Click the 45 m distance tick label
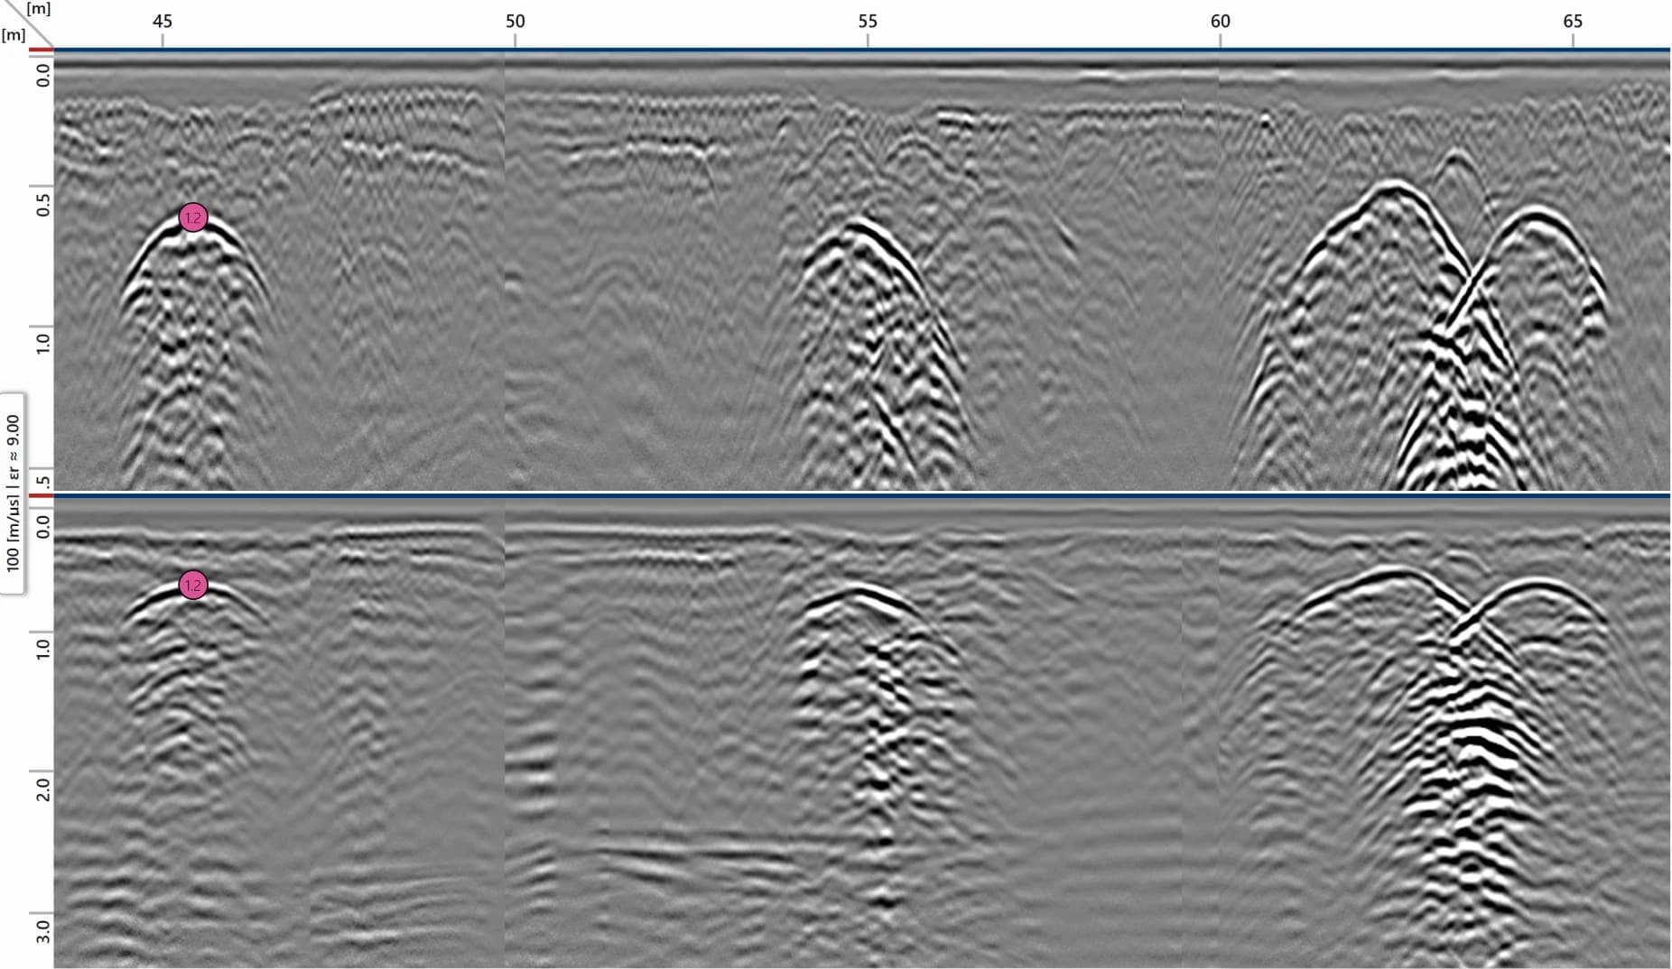The width and height of the screenshot is (1672, 969). pyautogui.click(x=163, y=21)
